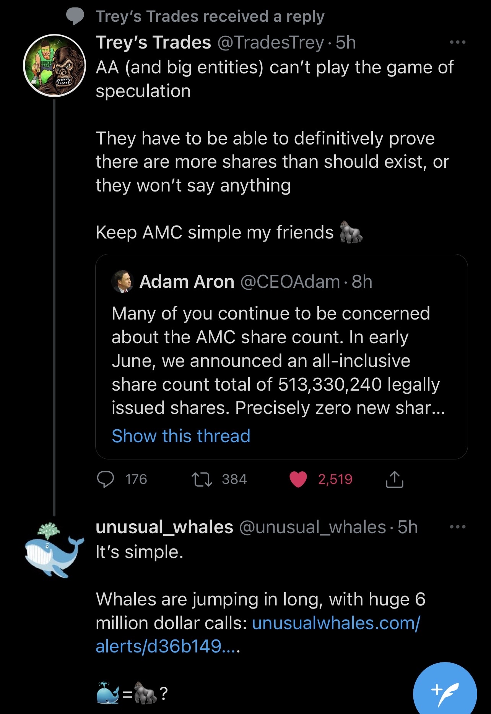Tap the 384 retweet count
Screen dimensions: 491x714
[x=234, y=479]
